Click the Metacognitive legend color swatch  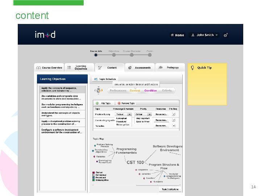pyautogui.click(x=94, y=180)
